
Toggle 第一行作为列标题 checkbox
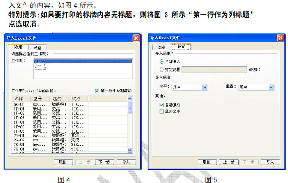point(97,91)
